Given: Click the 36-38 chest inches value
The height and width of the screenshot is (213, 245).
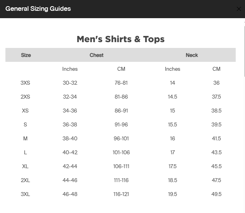Looking at the screenshot, I should point(70,124).
